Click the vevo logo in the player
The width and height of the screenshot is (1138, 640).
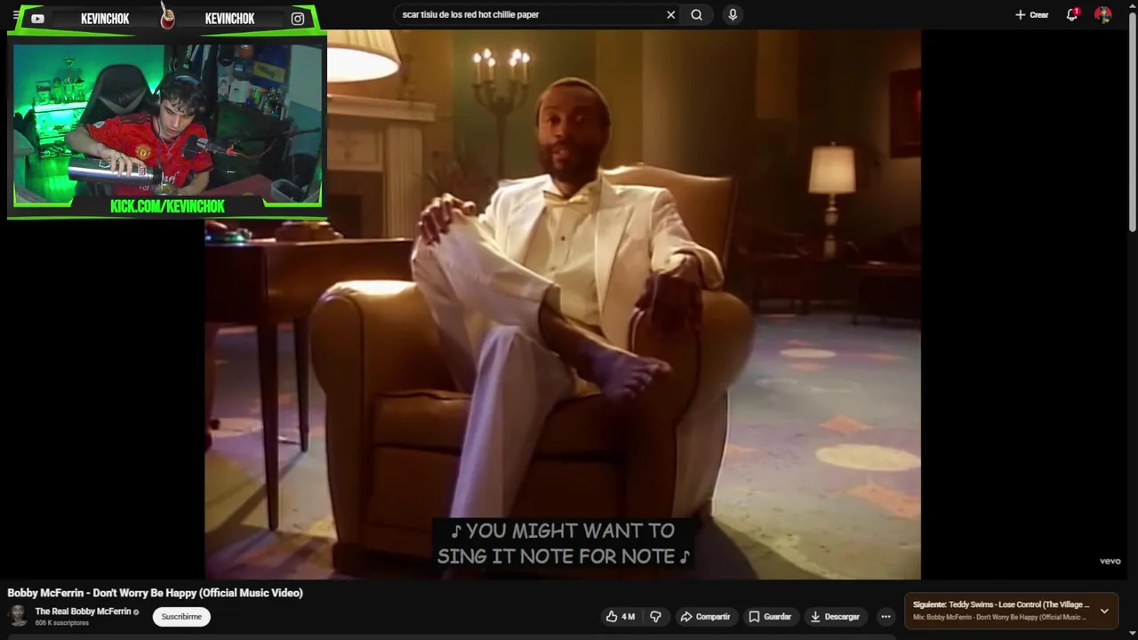coord(1110,561)
